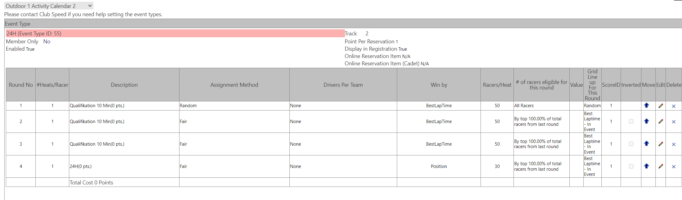Edit round 1 with pencil icon
The width and height of the screenshot is (682, 200).
click(661, 106)
